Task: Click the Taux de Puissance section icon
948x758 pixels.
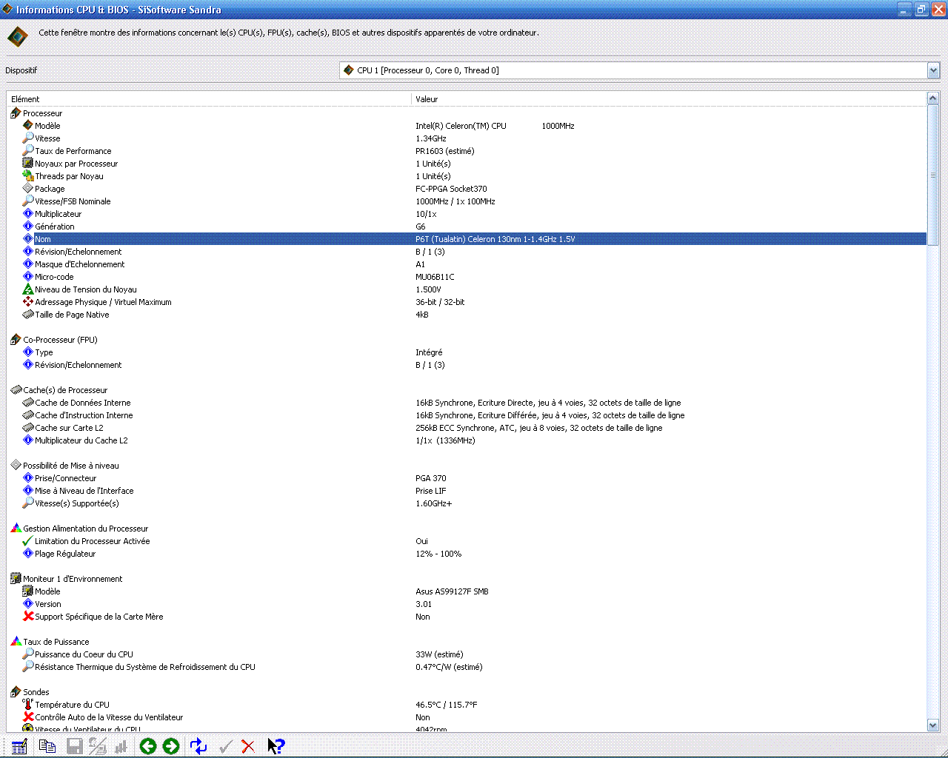Action: coord(16,642)
